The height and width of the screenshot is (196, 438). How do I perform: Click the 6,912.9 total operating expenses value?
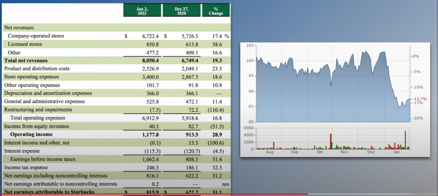click(150, 118)
